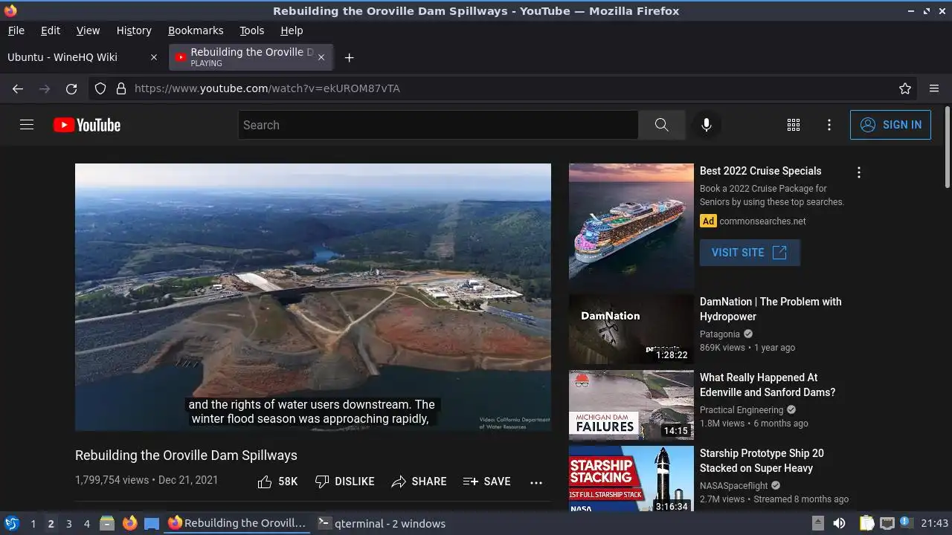Open the YouTube guide hamburger menu
Image resolution: width=952 pixels, height=535 pixels.
27,125
